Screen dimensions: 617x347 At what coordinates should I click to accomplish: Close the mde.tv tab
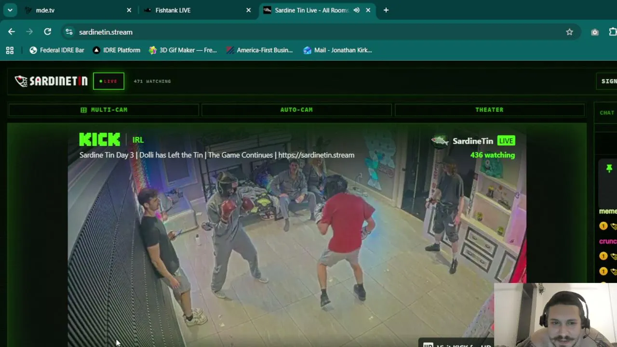129,10
